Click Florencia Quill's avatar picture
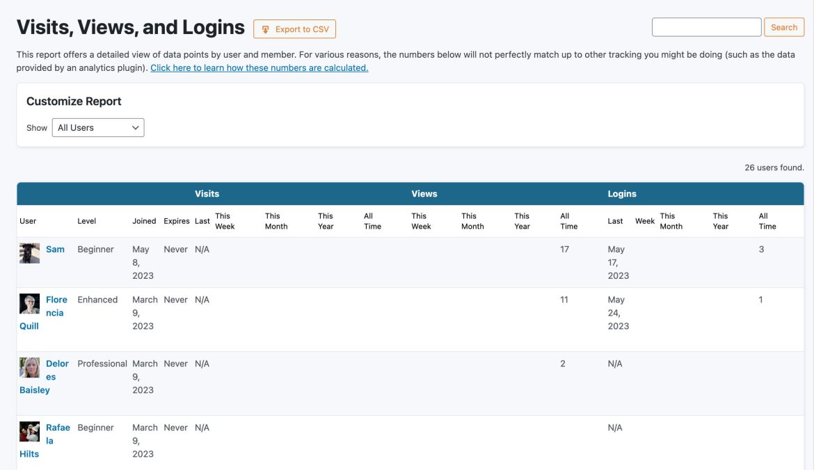 coord(29,303)
